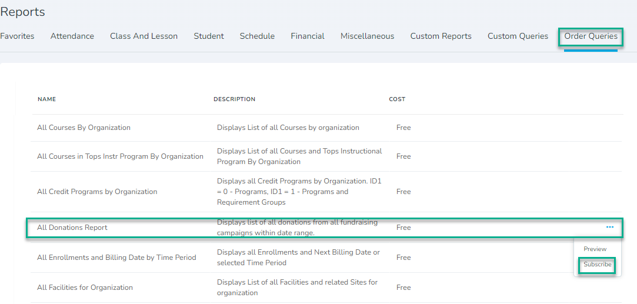Click Free cost for All Courses By Organization
Viewport: 637px width, 304px height.
point(404,128)
